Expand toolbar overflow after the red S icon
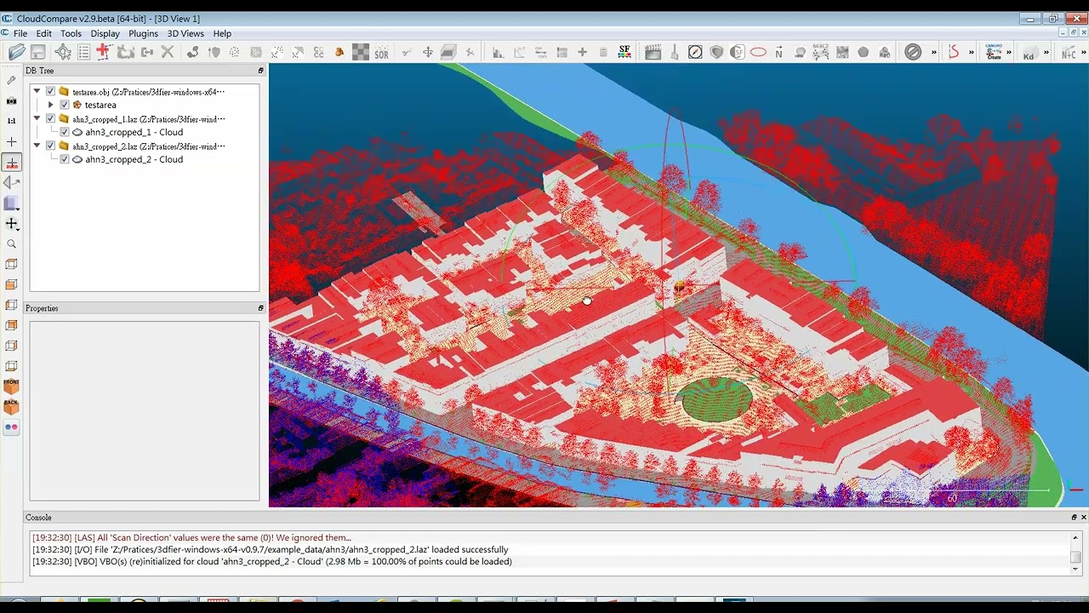This screenshot has width=1089, height=613. (972, 53)
